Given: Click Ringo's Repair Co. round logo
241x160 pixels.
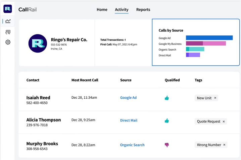Looking at the screenshot, I should [x=38, y=43].
